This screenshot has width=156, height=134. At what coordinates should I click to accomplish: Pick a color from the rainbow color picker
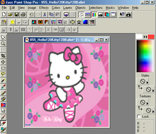pos(145,56)
